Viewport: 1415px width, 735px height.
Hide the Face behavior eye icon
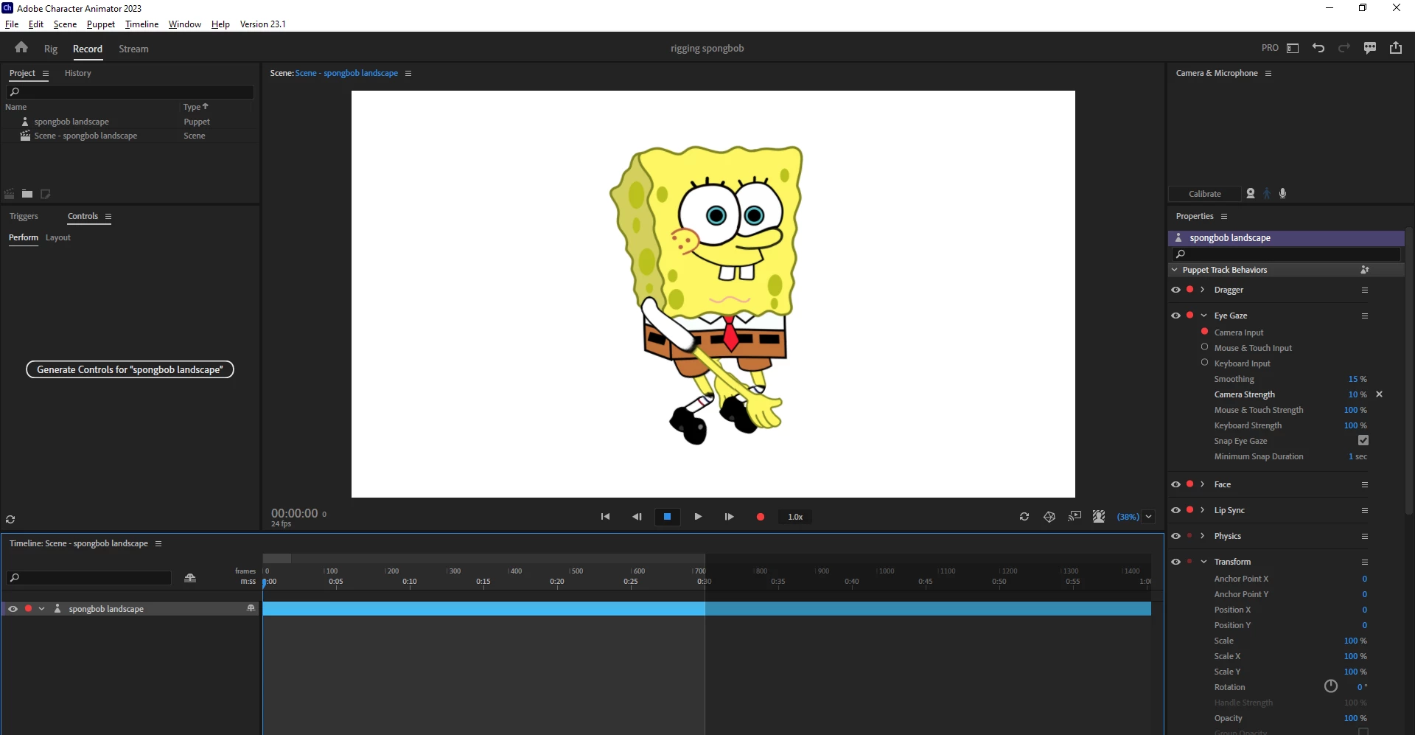pos(1176,484)
